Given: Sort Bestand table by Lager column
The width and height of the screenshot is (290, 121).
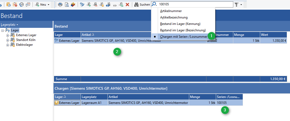Looking at the screenshot, I should pos(67,35).
